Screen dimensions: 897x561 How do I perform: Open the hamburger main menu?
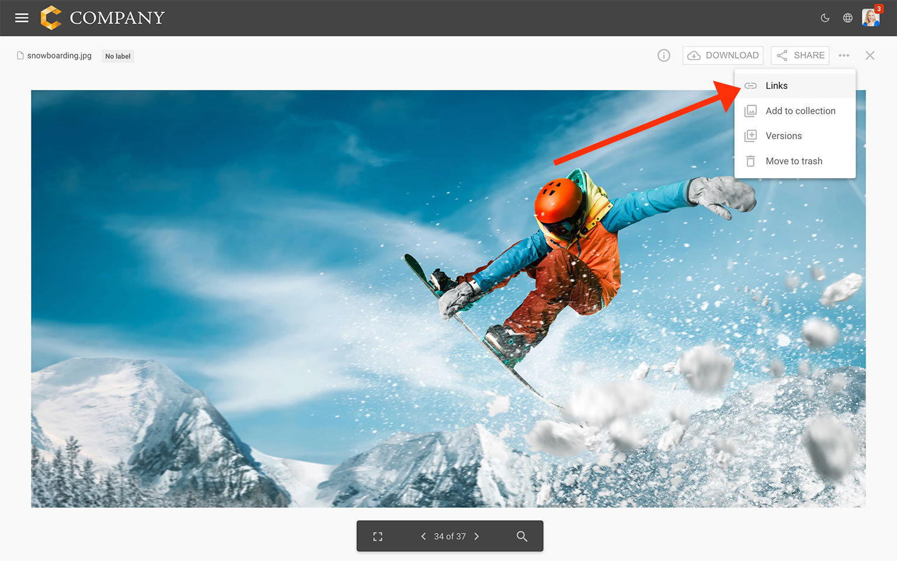pyautogui.click(x=22, y=18)
